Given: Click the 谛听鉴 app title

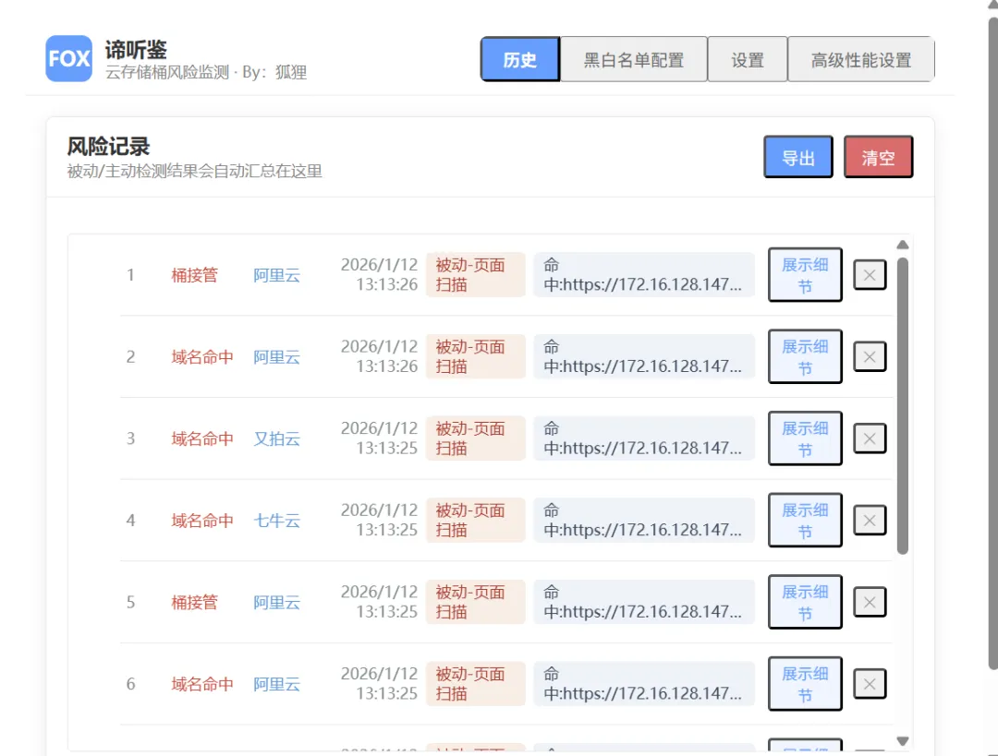Looking at the screenshot, I should coord(136,50).
